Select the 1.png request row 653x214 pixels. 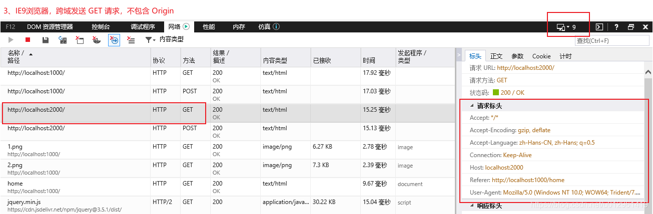pos(228,150)
